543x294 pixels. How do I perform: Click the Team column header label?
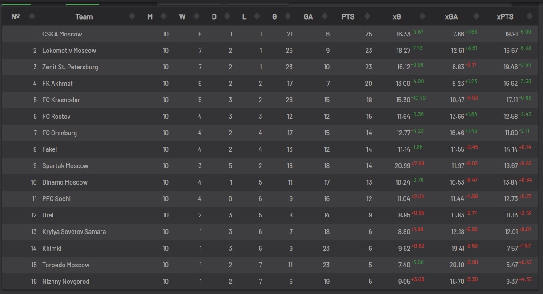84,16
